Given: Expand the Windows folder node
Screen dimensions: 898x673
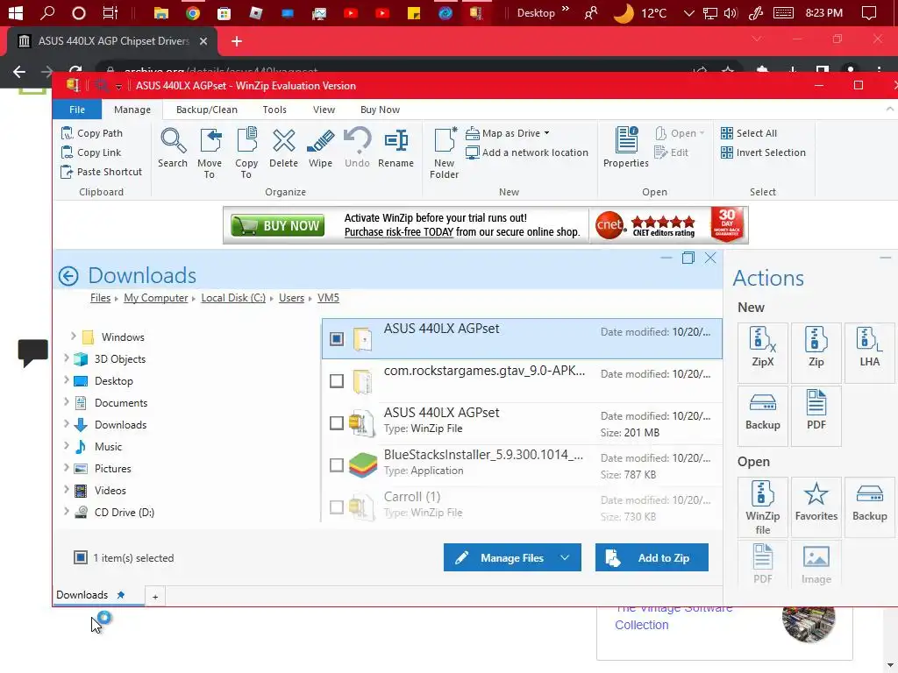Looking at the screenshot, I should (x=74, y=336).
